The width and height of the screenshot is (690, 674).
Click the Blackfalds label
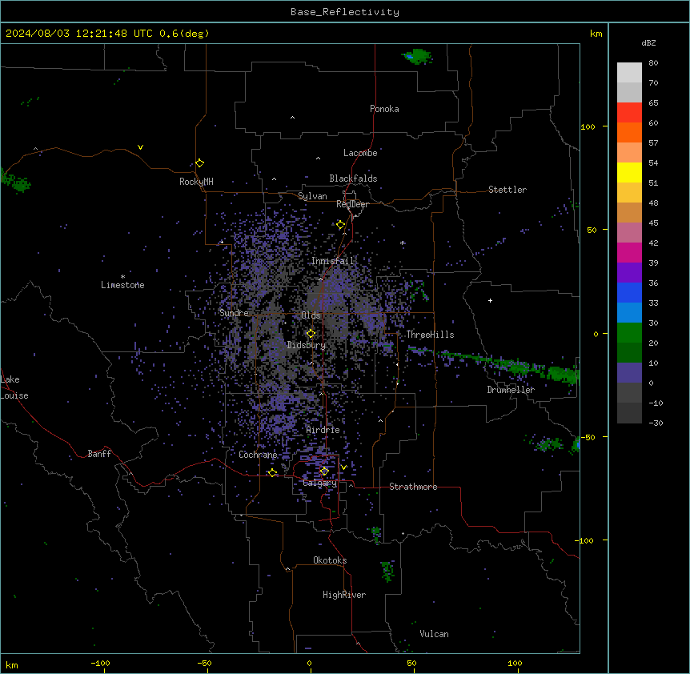pos(353,179)
